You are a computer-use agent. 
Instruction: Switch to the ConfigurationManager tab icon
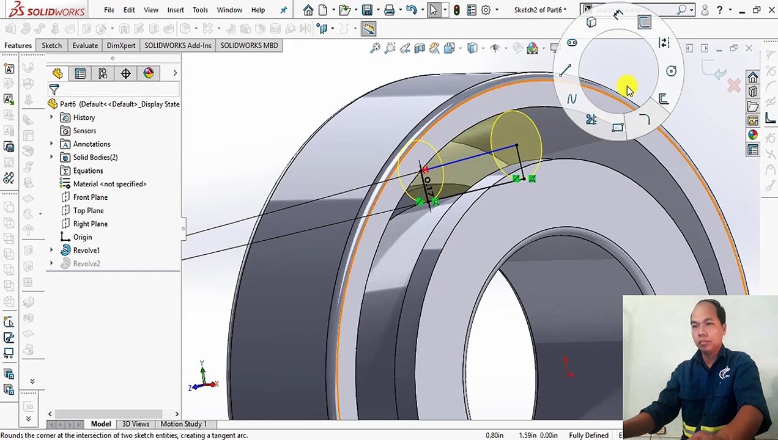(x=103, y=73)
